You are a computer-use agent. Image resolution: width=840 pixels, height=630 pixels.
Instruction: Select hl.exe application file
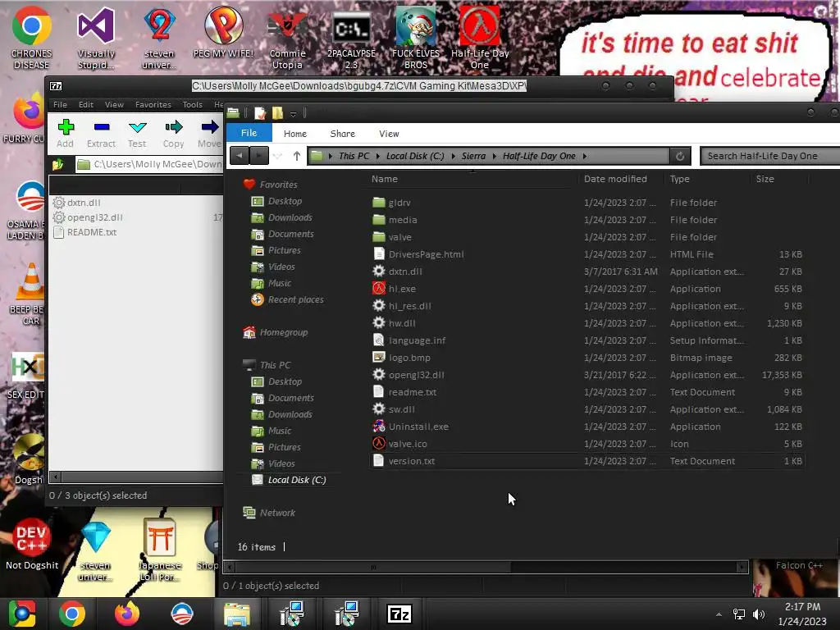[402, 289]
